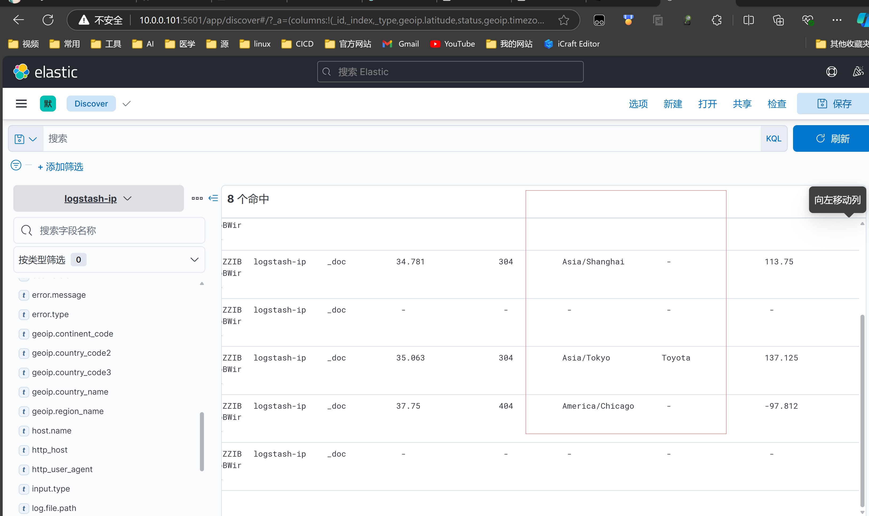Click the KQL query search input
Screen dimensions: 869x516
(402, 139)
